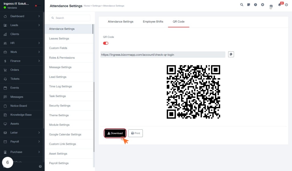Print the QR code

click(x=135, y=133)
